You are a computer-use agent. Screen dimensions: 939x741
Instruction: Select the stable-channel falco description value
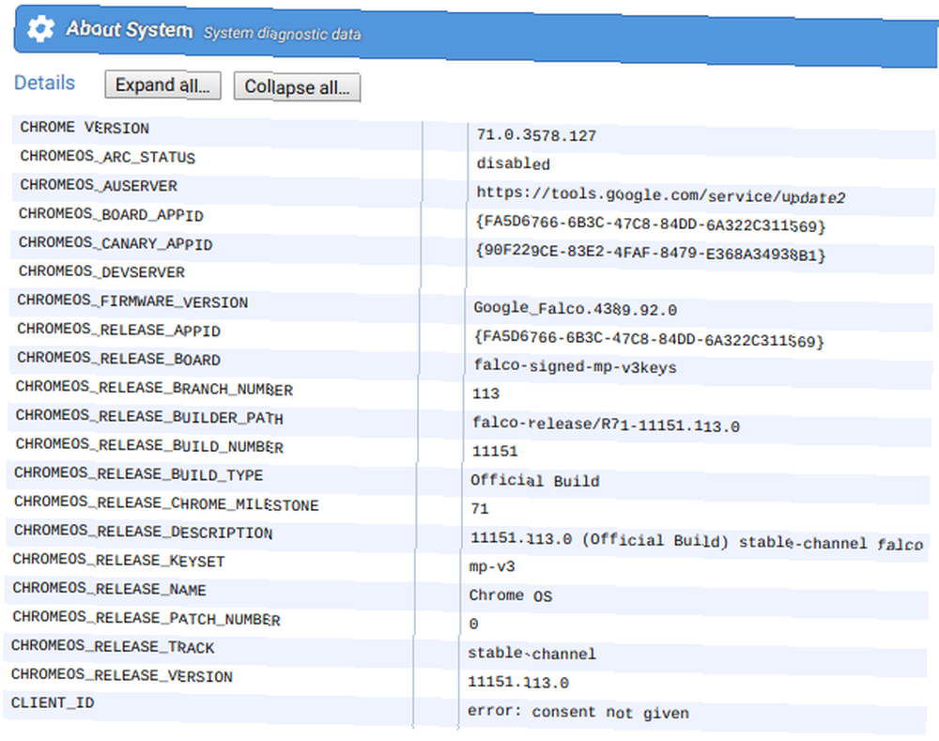697,541
